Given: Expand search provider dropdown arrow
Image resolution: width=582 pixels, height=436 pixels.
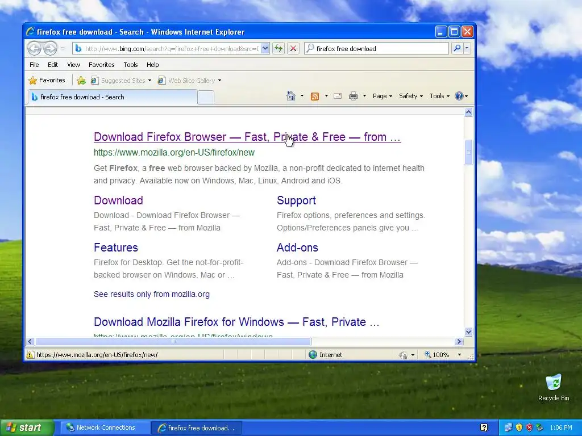Looking at the screenshot, I should click(467, 48).
